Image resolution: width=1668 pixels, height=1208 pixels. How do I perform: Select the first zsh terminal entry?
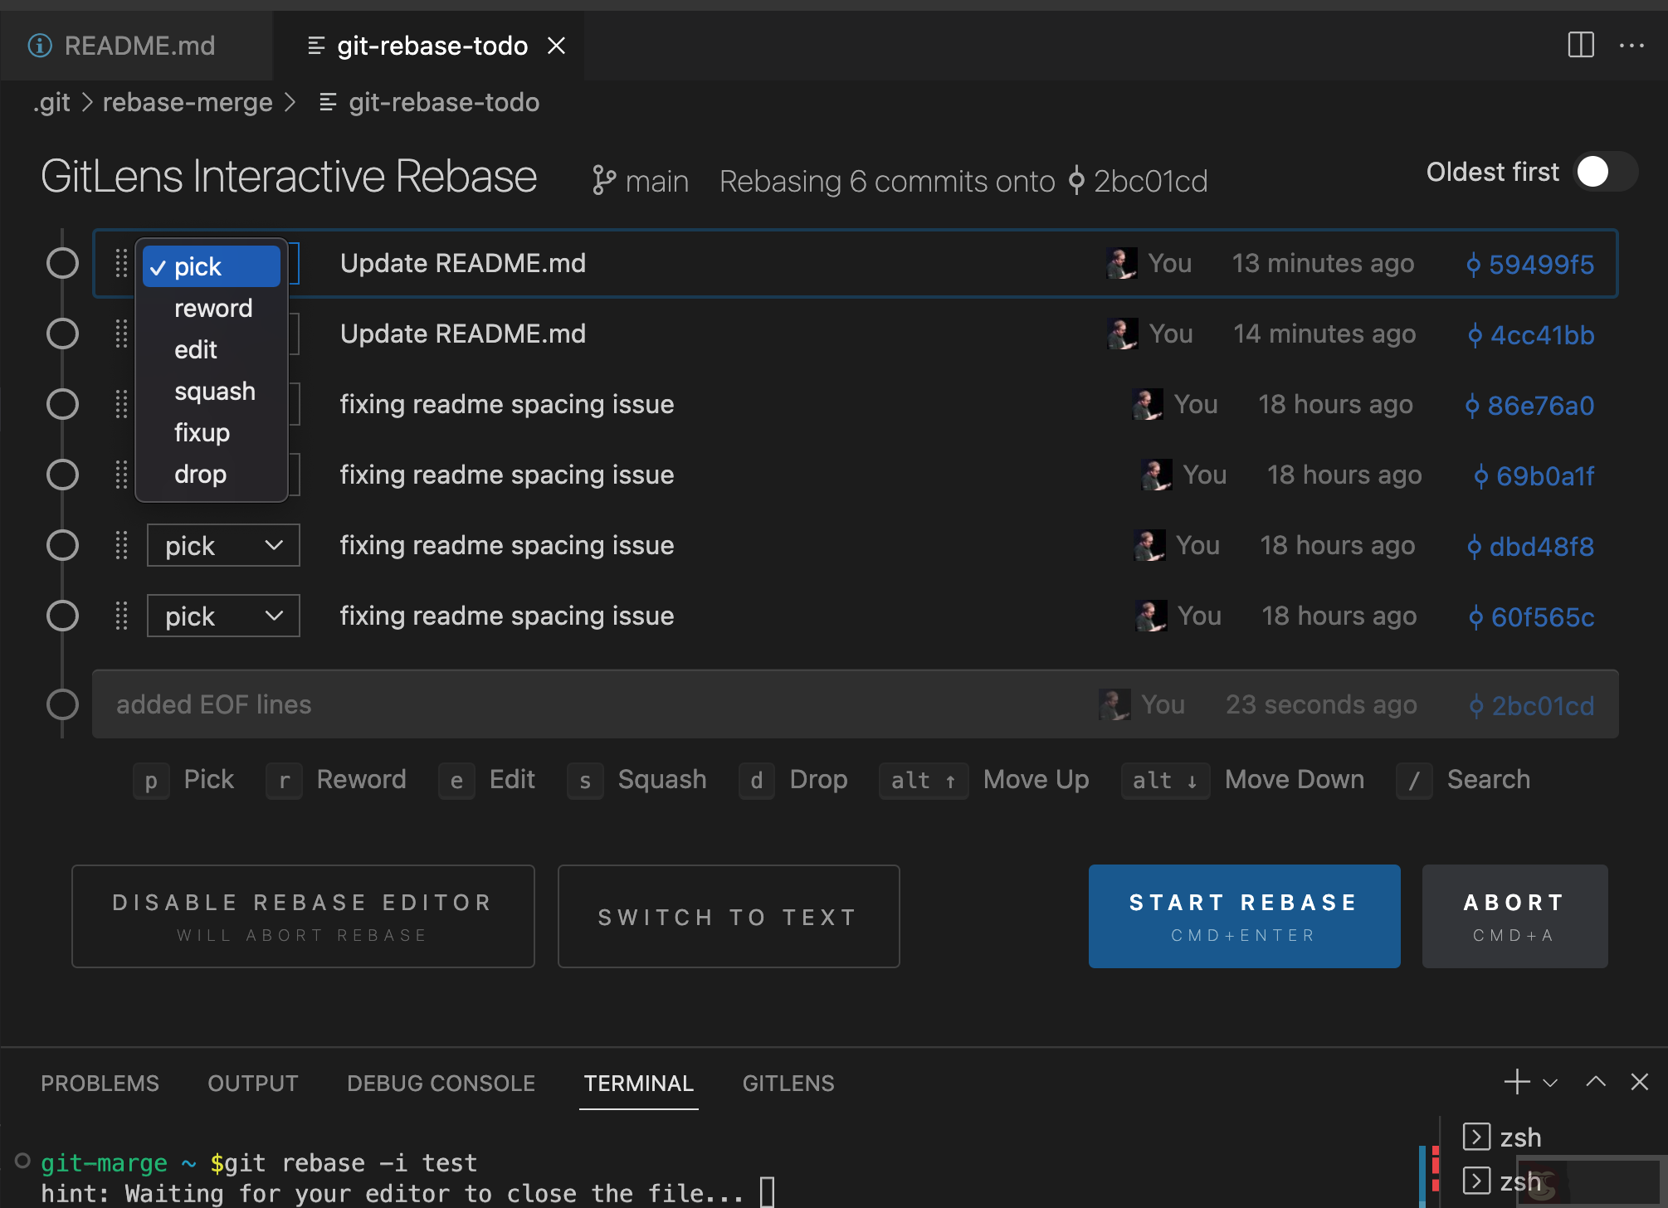1519,1137
